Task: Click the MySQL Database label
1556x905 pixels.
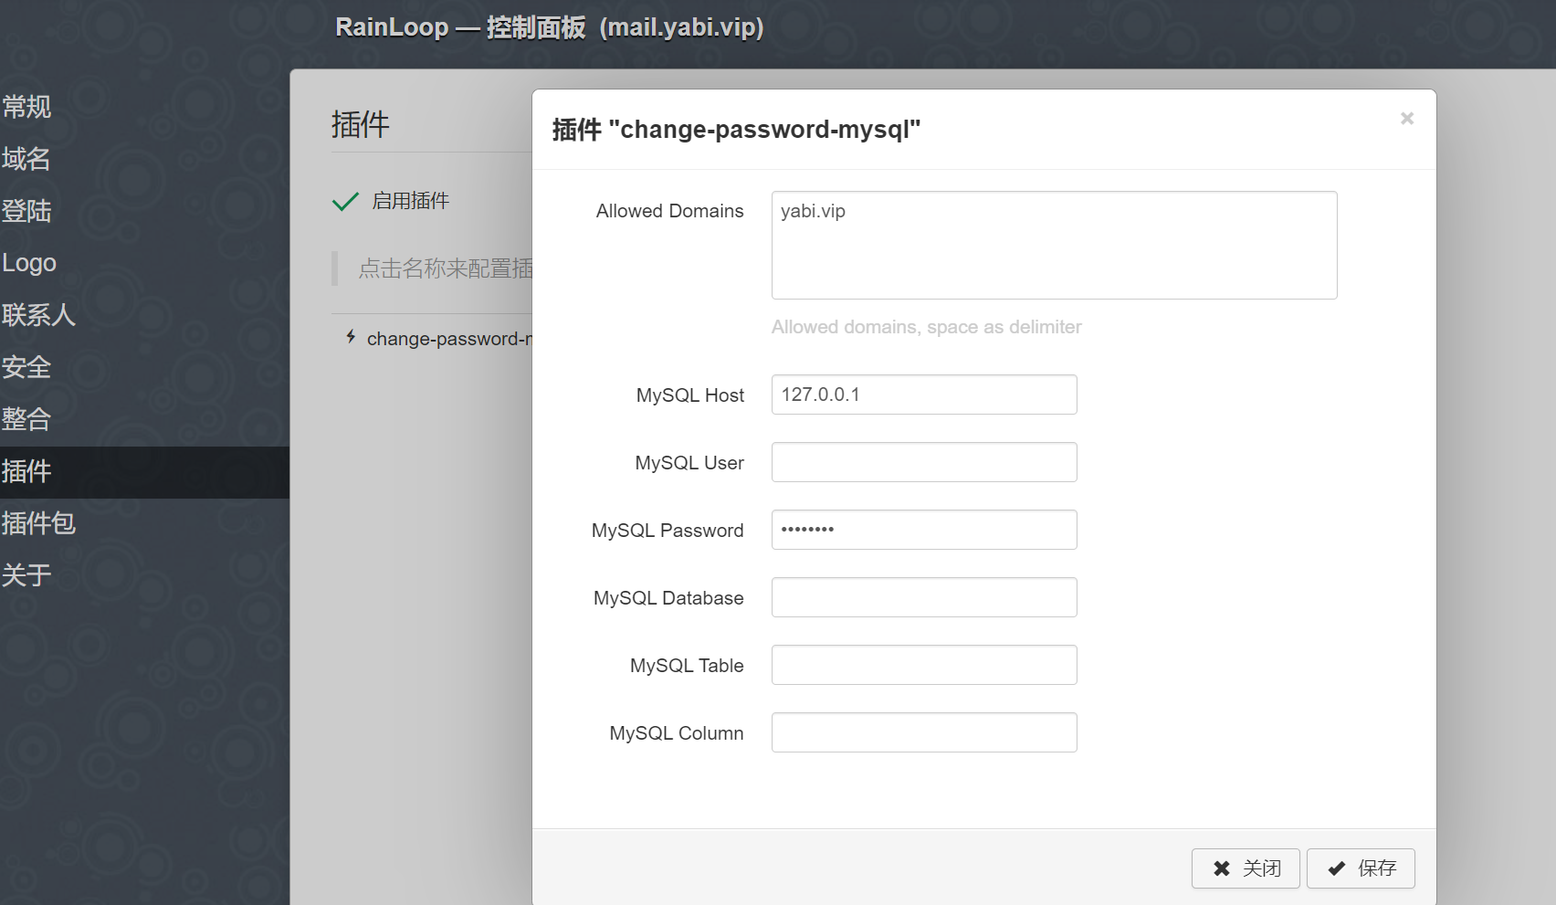Action: pyautogui.click(x=668, y=598)
